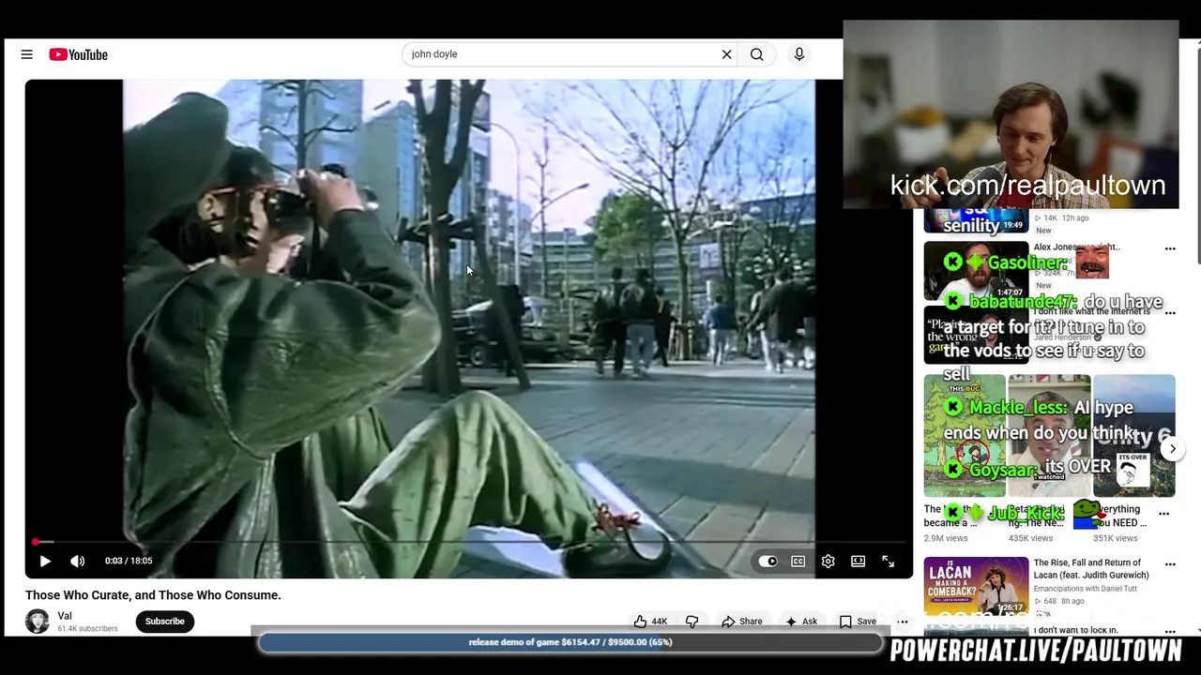The height and width of the screenshot is (675, 1201).
Task: Click the release demo donation progress bar
Action: point(570,642)
